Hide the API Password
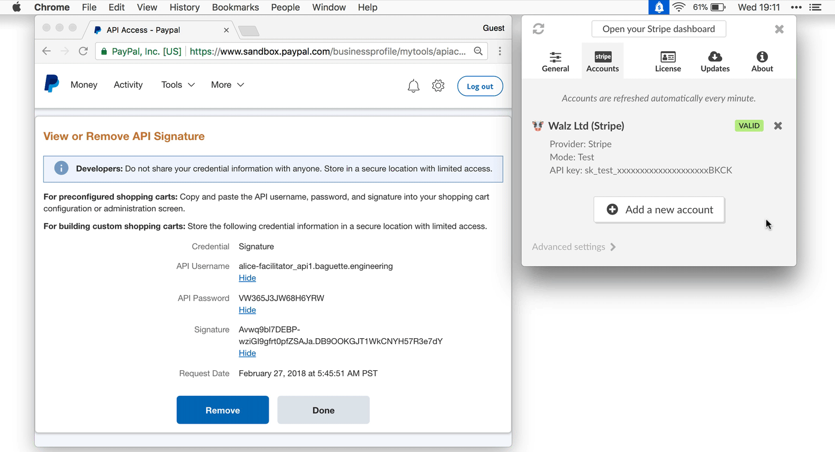Image resolution: width=835 pixels, height=452 pixels. click(247, 310)
